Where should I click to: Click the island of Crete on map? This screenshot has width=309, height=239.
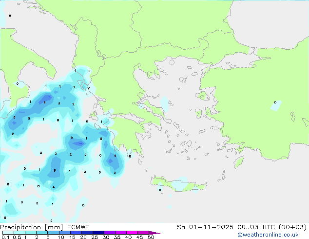(178, 183)
